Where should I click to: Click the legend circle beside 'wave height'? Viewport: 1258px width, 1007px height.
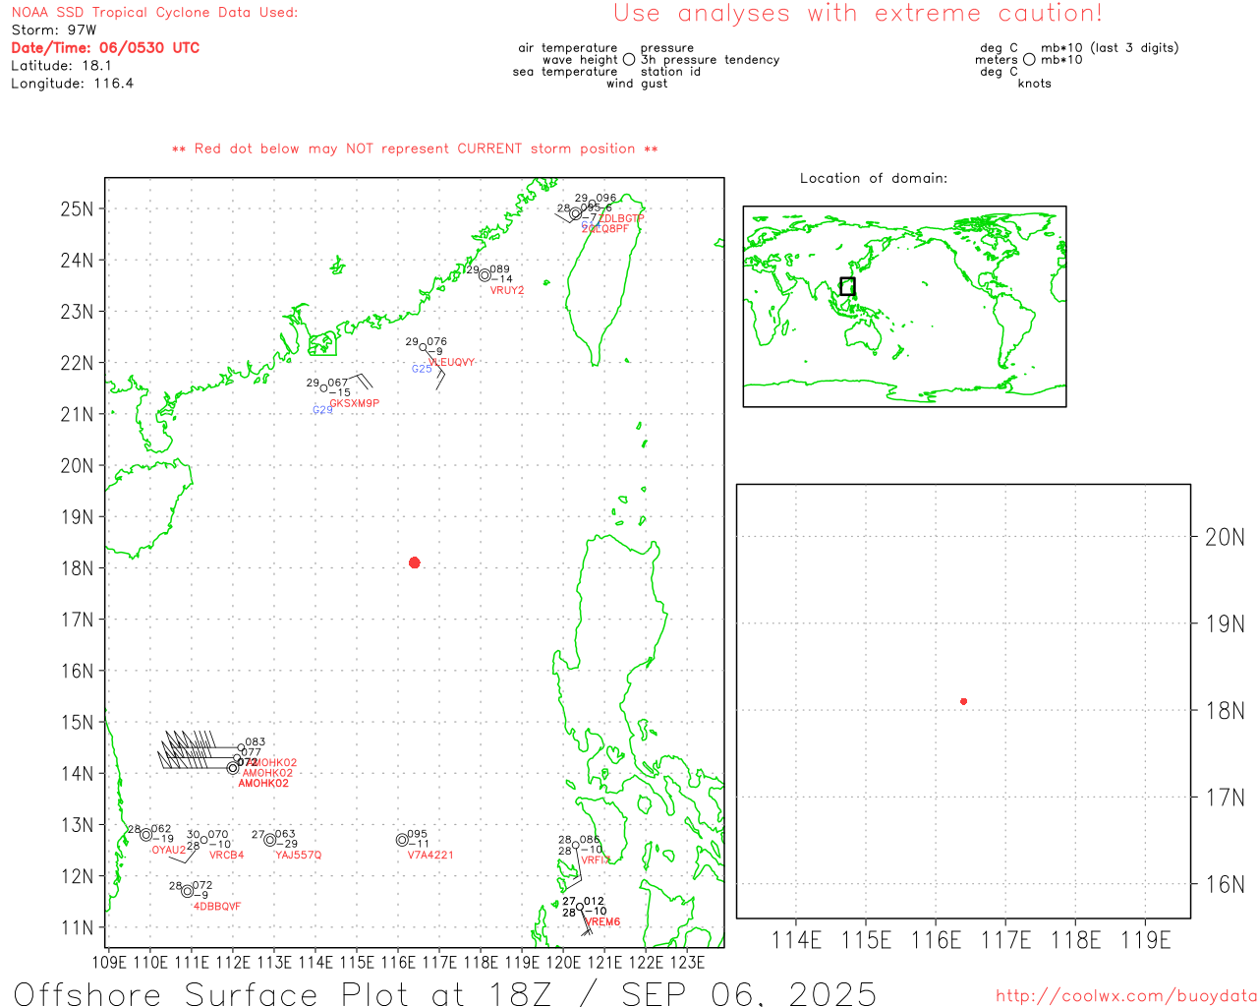[629, 59]
